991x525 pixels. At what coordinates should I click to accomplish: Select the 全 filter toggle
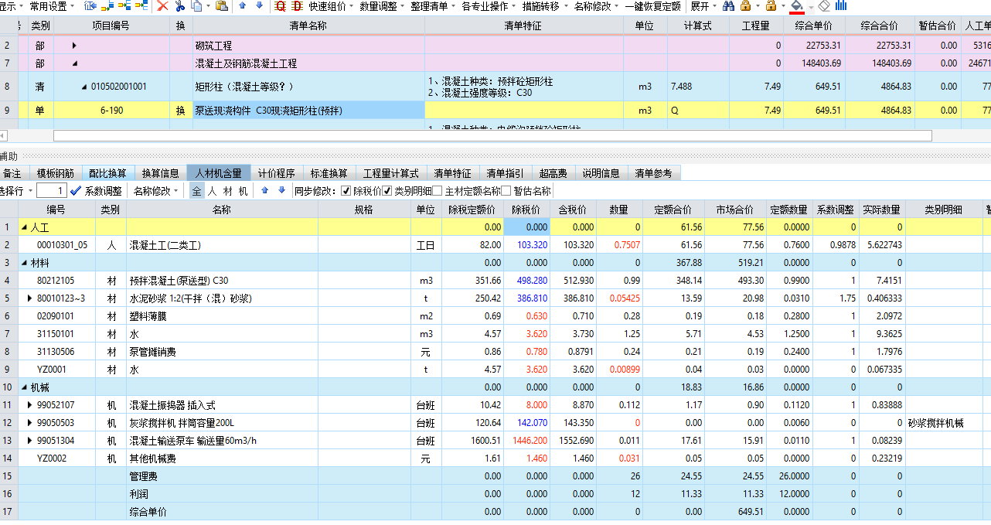pyautogui.click(x=196, y=191)
